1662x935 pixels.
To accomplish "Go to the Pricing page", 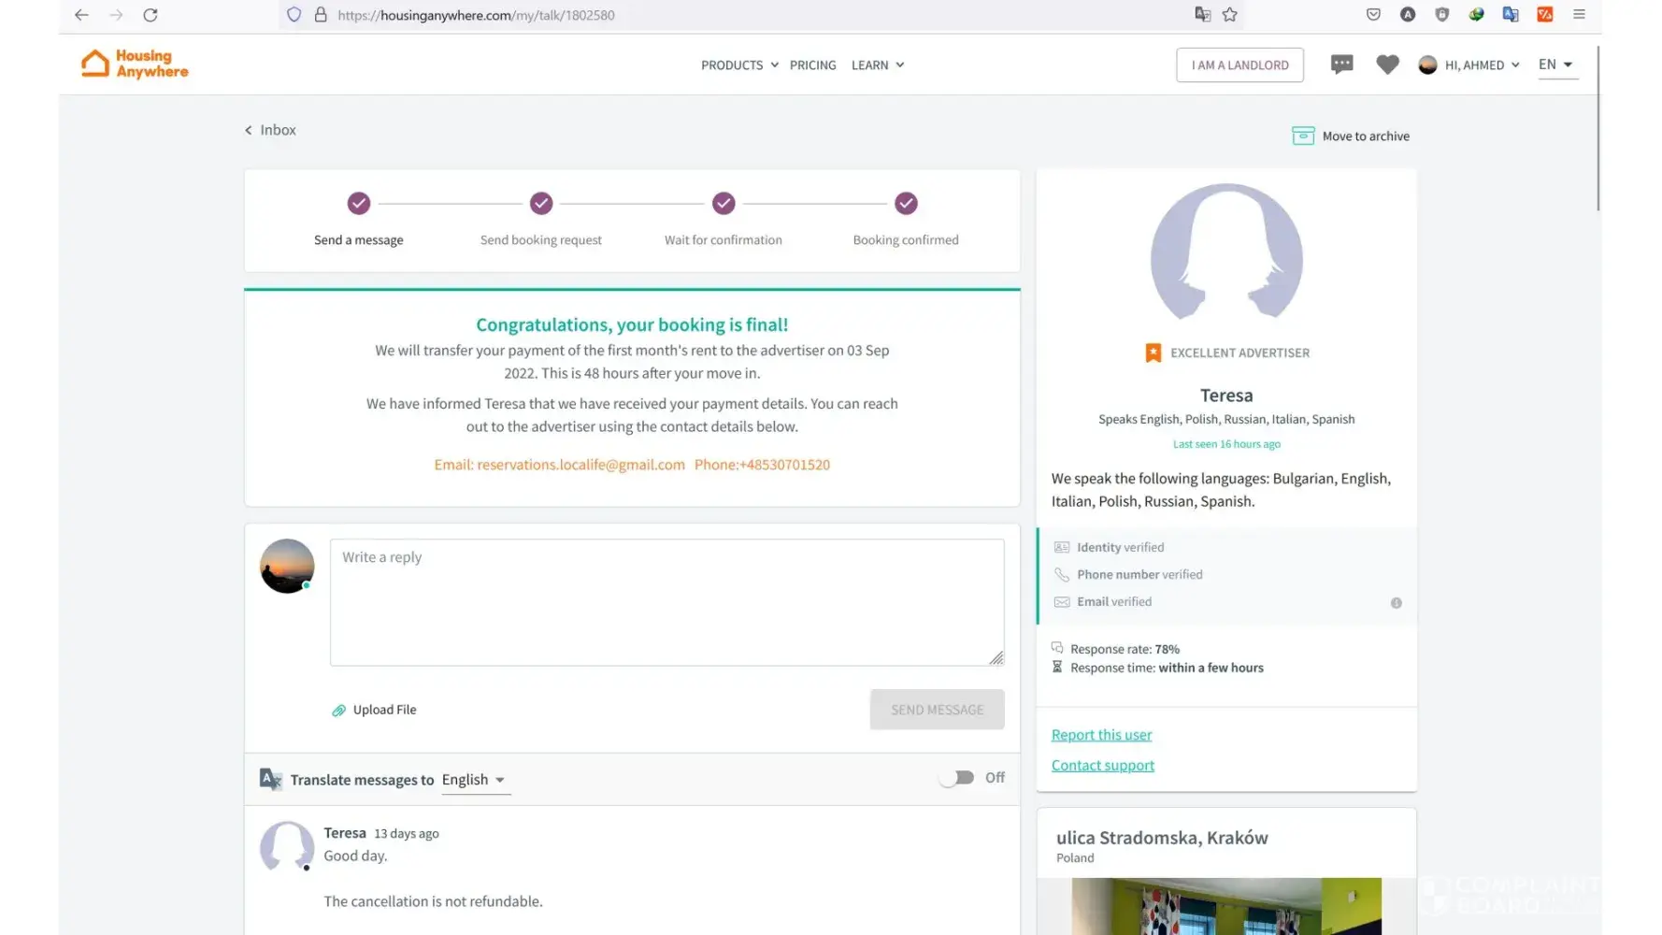I will (x=812, y=65).
